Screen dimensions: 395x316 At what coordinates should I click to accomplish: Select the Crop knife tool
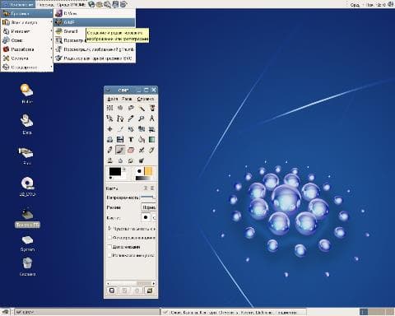120,128
